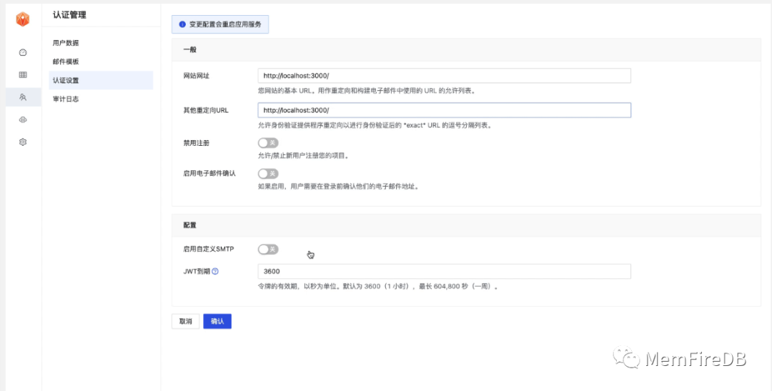
Task: Open 审计日志 menu item
Action: click(101, 99)
